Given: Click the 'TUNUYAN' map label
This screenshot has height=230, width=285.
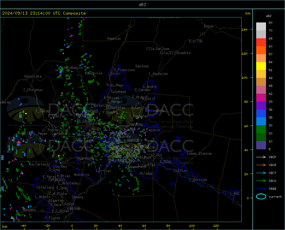Looking at the screenshot, I should click(x=73, y=208).
